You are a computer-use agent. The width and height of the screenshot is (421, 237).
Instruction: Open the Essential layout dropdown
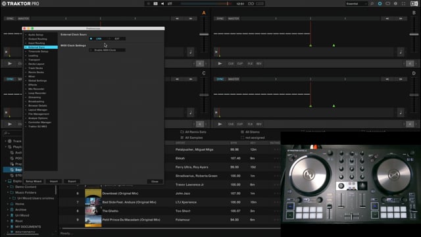pyautogui.click(x=357, y=4)
